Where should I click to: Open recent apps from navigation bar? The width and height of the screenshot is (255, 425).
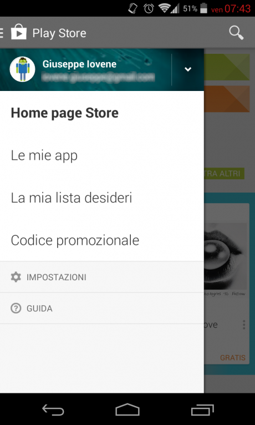click(x=202, y=410)
